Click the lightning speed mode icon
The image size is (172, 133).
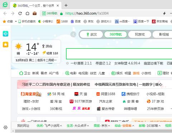pyautogui.click(x=164, y=13)
